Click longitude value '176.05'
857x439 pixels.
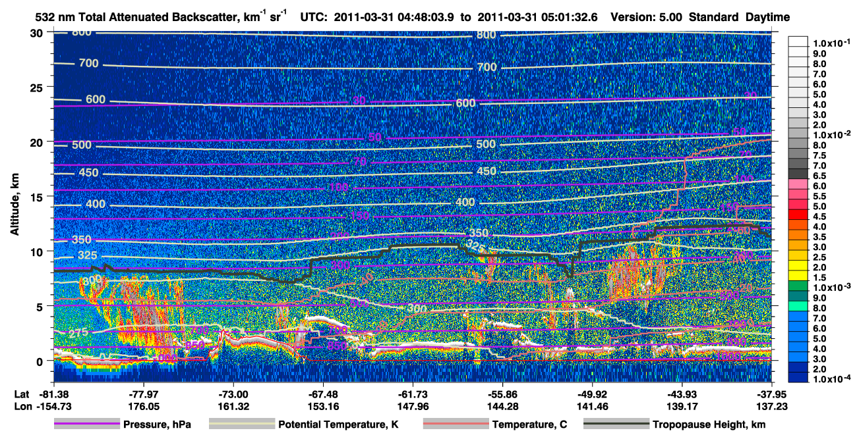(143, 406)
